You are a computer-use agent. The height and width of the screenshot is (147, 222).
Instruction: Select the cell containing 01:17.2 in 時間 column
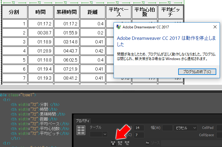point(40,24)
